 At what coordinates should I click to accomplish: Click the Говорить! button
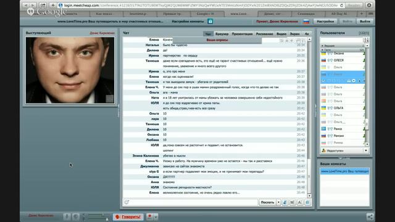click(x=128, y=216)
